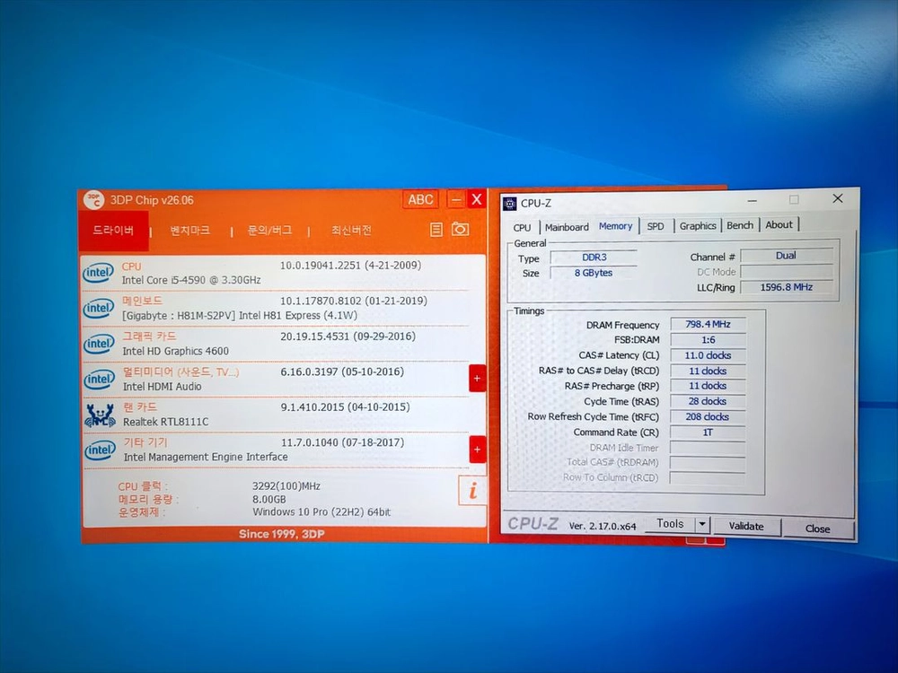Viewport: 898px width, 673px height.
Task: Switch to the CPU tab in CPU-Z
Action: pos(522,227)
